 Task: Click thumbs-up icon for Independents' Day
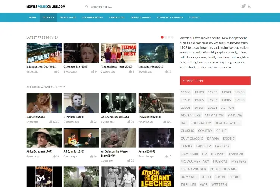click(56, 71)
